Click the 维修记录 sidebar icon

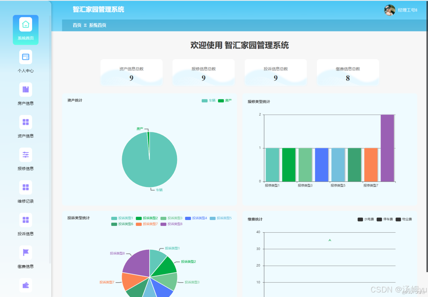pyautogui.click(x=25, y=187)
